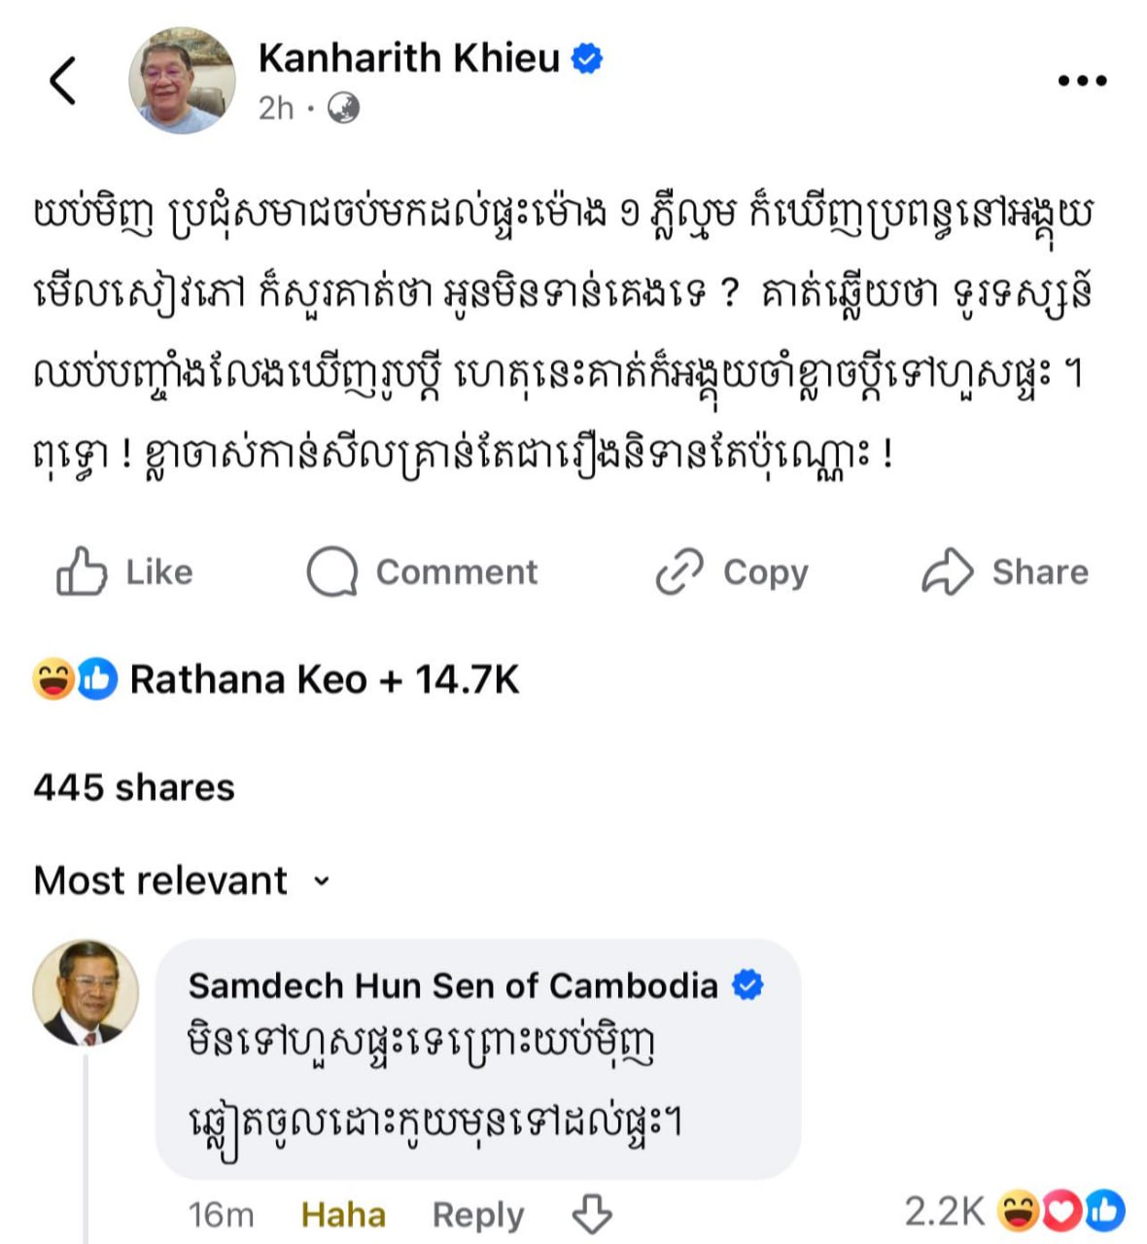The height and width of the screenshot is (1244, 1147).
Task: Tap the back arrow icon
Action: coord(63,81)
